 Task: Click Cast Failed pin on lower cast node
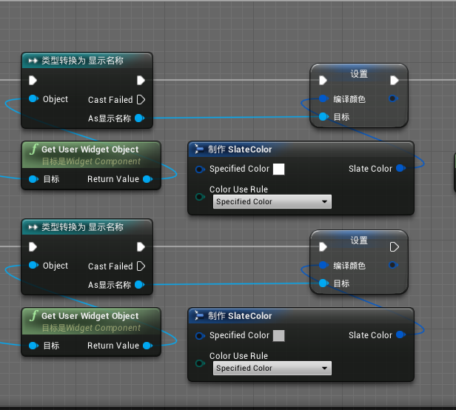141,266
